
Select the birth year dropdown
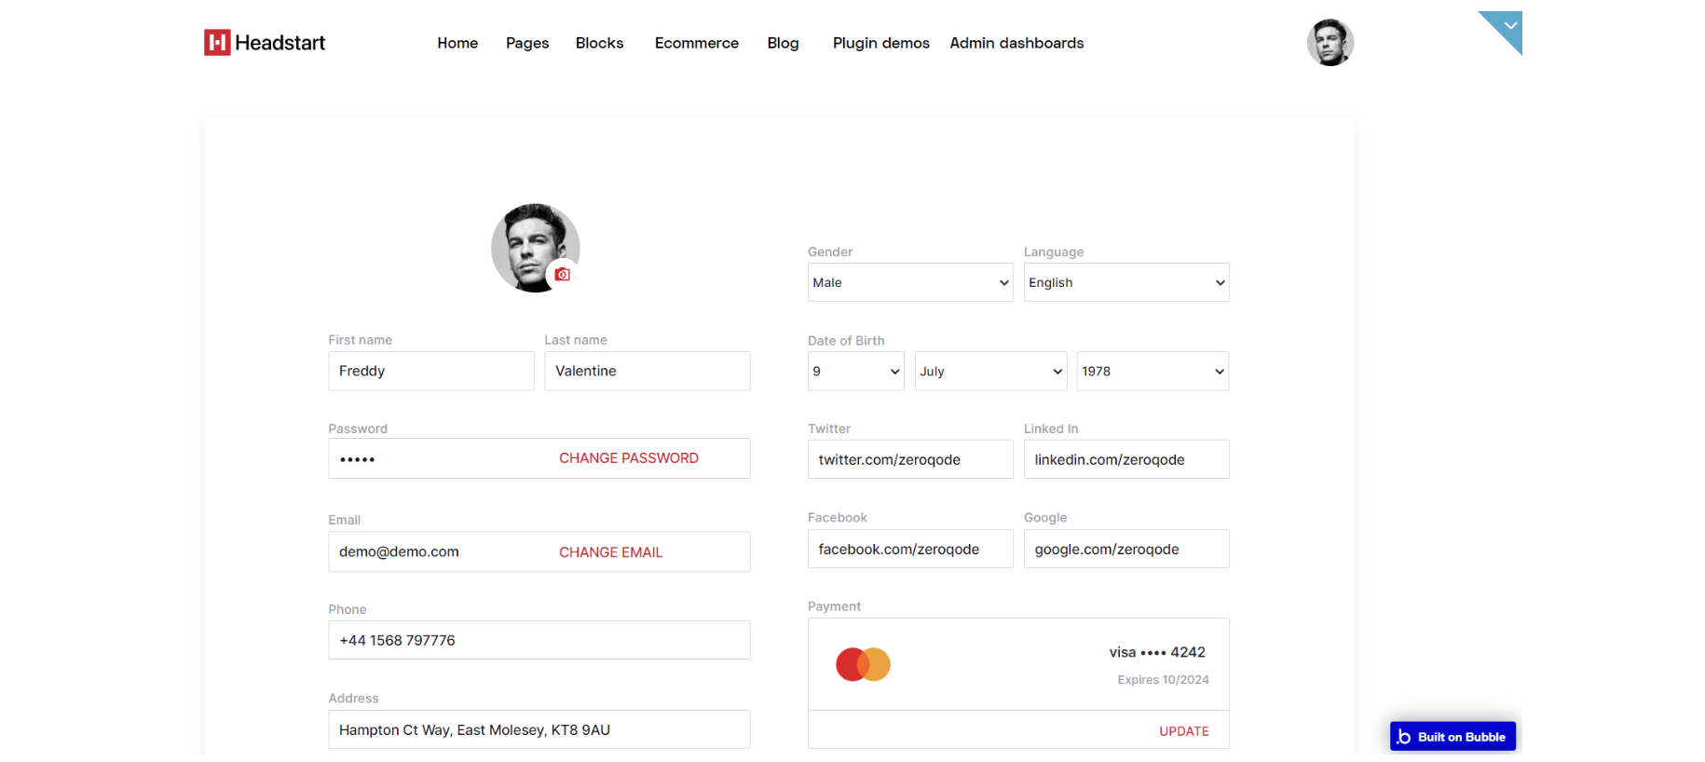[1152, 371]
